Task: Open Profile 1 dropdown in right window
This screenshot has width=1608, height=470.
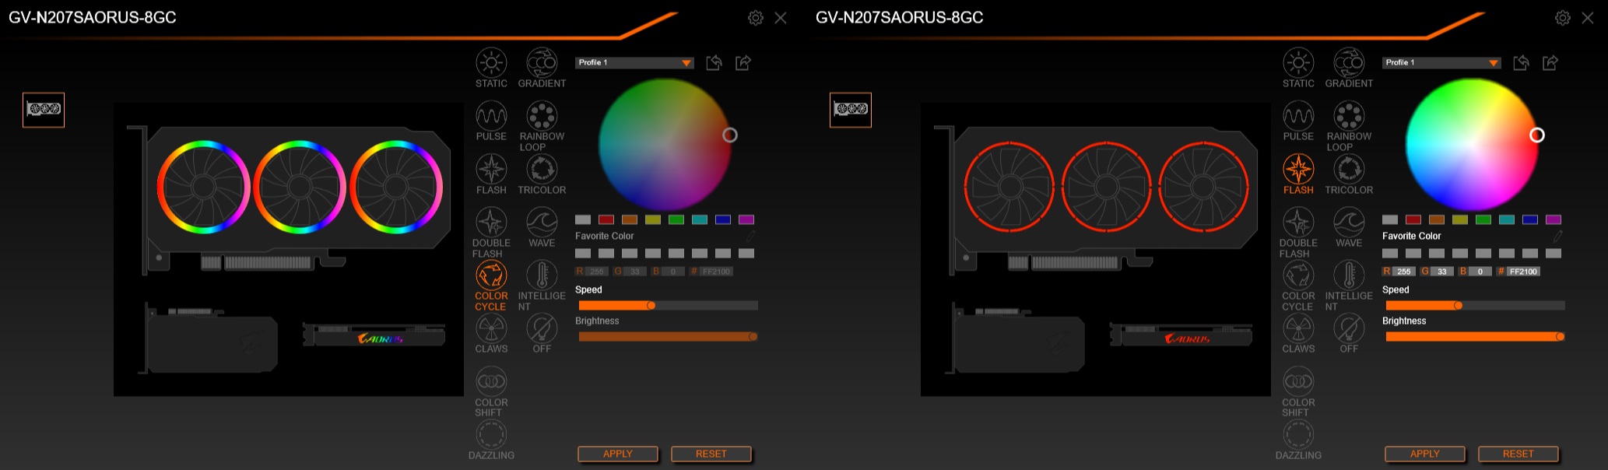Action: [x=1441, y=63]
